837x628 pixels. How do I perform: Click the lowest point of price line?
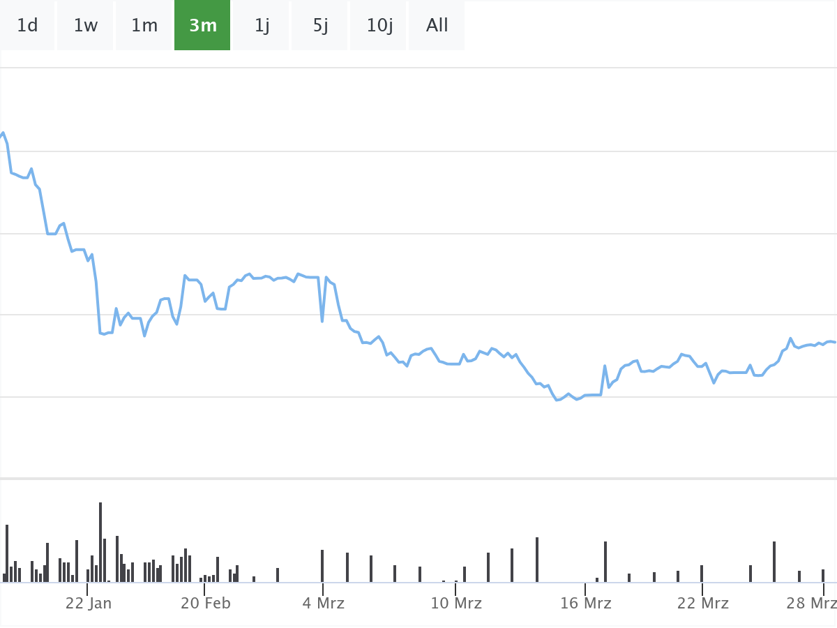pyautogui.click(x=557, y=400)
